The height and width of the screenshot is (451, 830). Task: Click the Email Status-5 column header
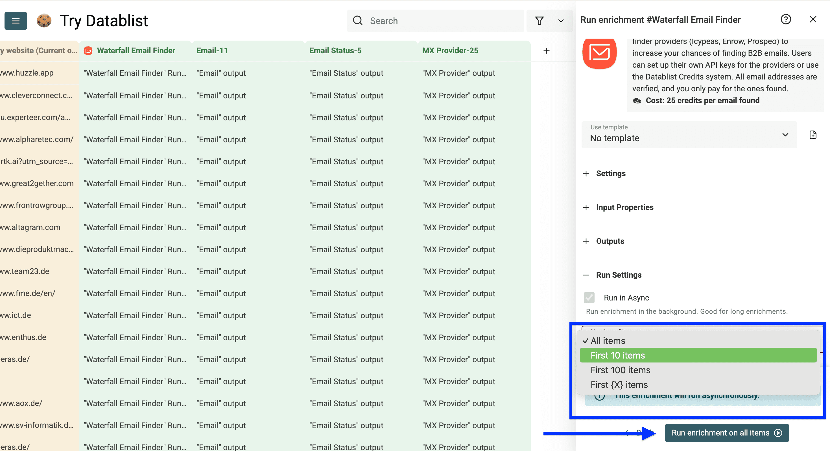tap(361, 51)
